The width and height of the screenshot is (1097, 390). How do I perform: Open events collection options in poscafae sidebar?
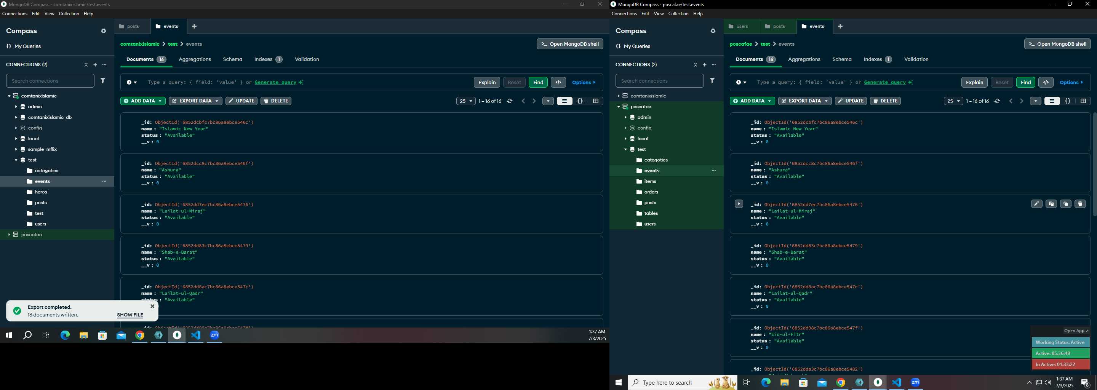714,171
